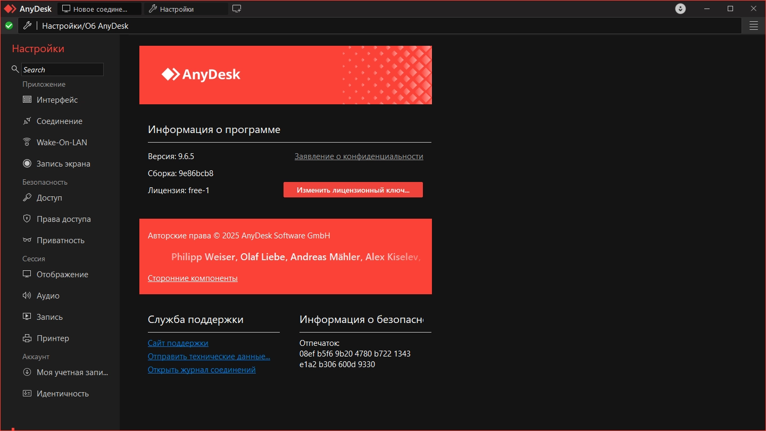
Task: Click Изменить лицензионный ключ button
Action: point(353,190)
